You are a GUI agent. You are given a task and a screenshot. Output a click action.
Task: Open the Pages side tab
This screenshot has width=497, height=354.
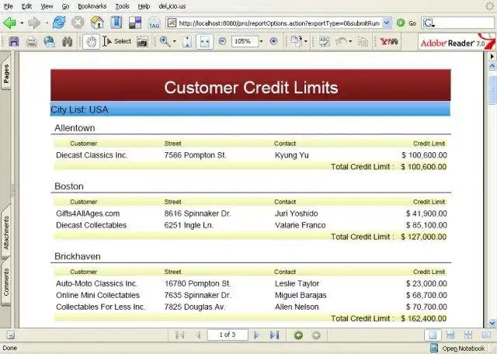(6, 73)
